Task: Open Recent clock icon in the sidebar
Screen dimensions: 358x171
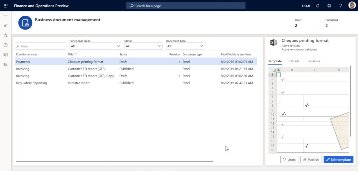Action: 6,45
